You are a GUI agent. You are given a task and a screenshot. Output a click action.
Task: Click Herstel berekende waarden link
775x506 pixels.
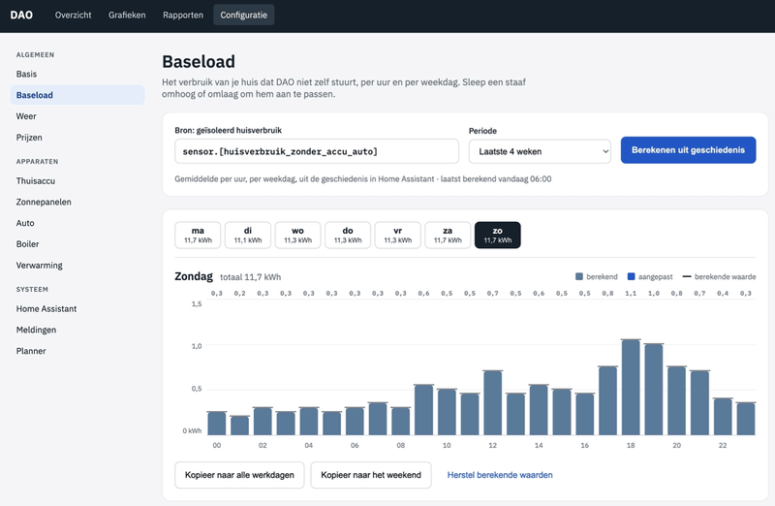click(x=500, y=475)
